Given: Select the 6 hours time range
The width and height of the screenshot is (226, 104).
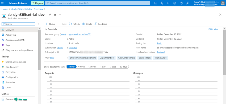Looking at the screenshot, I should pos(82,67).
